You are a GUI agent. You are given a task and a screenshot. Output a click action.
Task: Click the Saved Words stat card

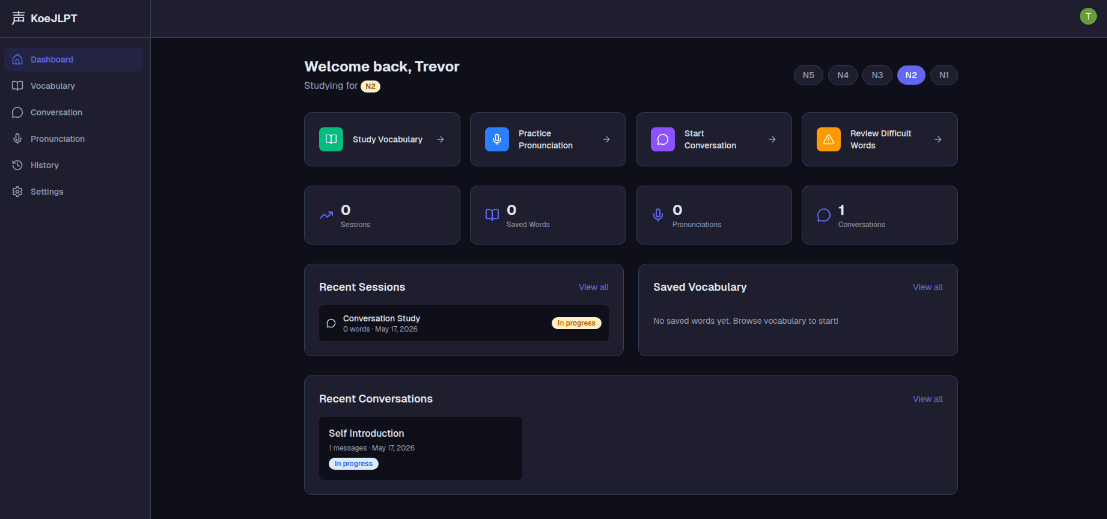point(548,215)
